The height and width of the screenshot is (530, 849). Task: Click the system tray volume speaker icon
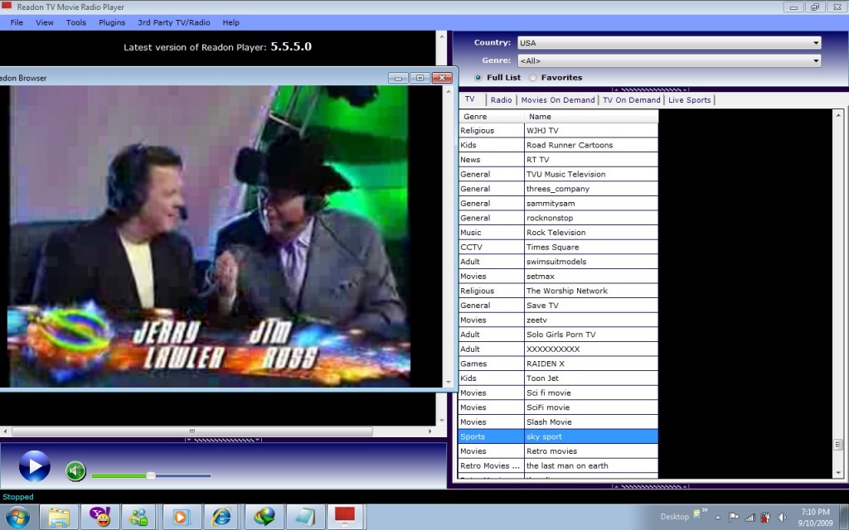(781, 517)
